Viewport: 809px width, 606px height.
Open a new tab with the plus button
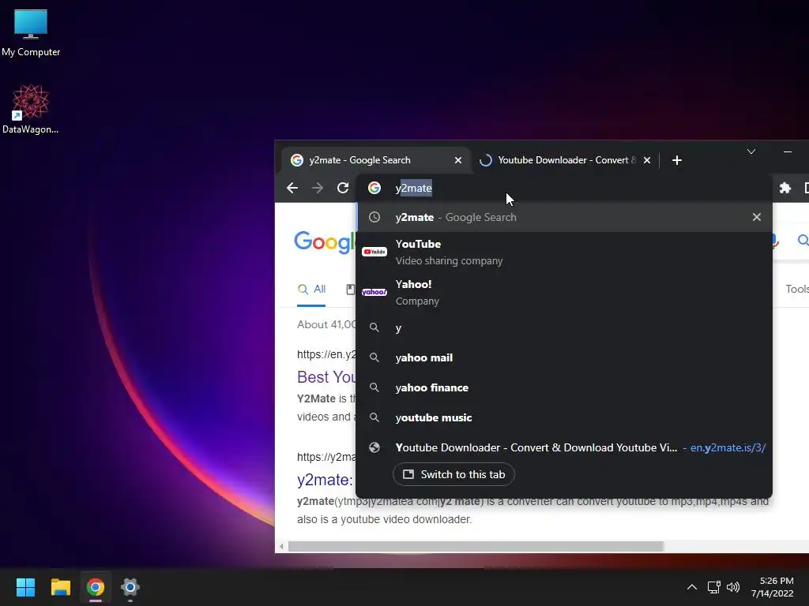(x=677, y=160)
